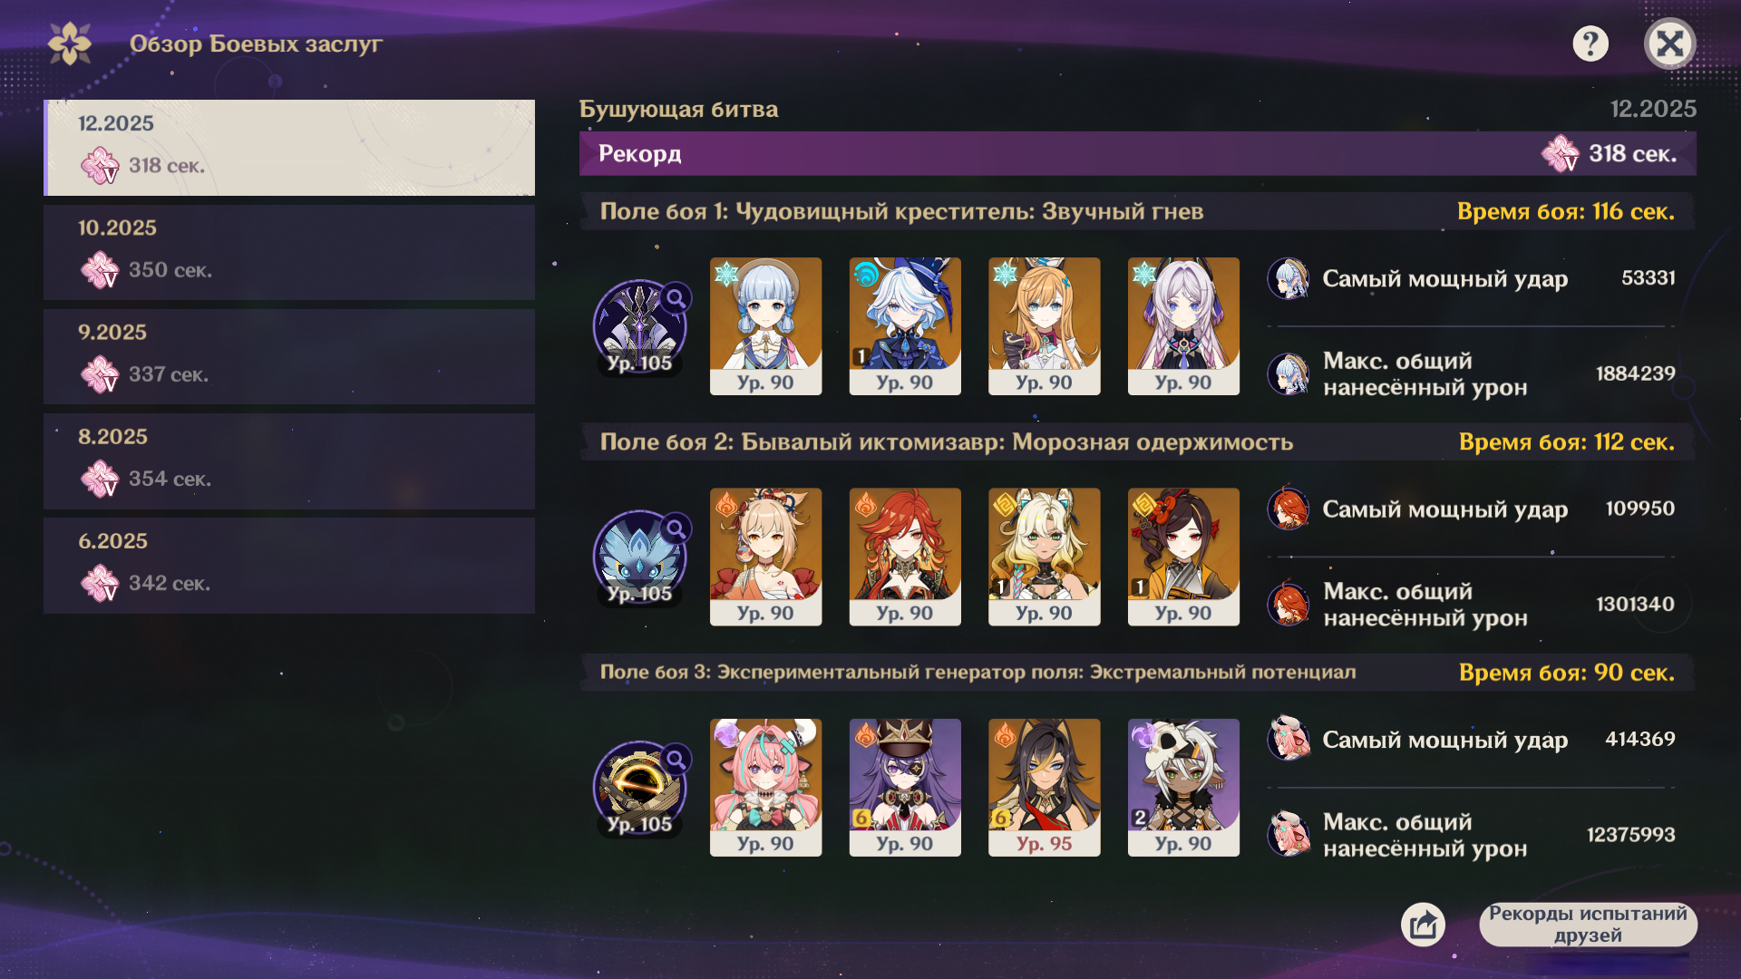Open the 8.2025 record with 354 sec.

click(x=289, y=460)
